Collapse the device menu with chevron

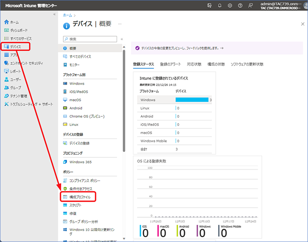click(x=122, y=39)
